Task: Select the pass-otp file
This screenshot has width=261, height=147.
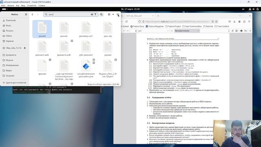Action: click(108, 29)
